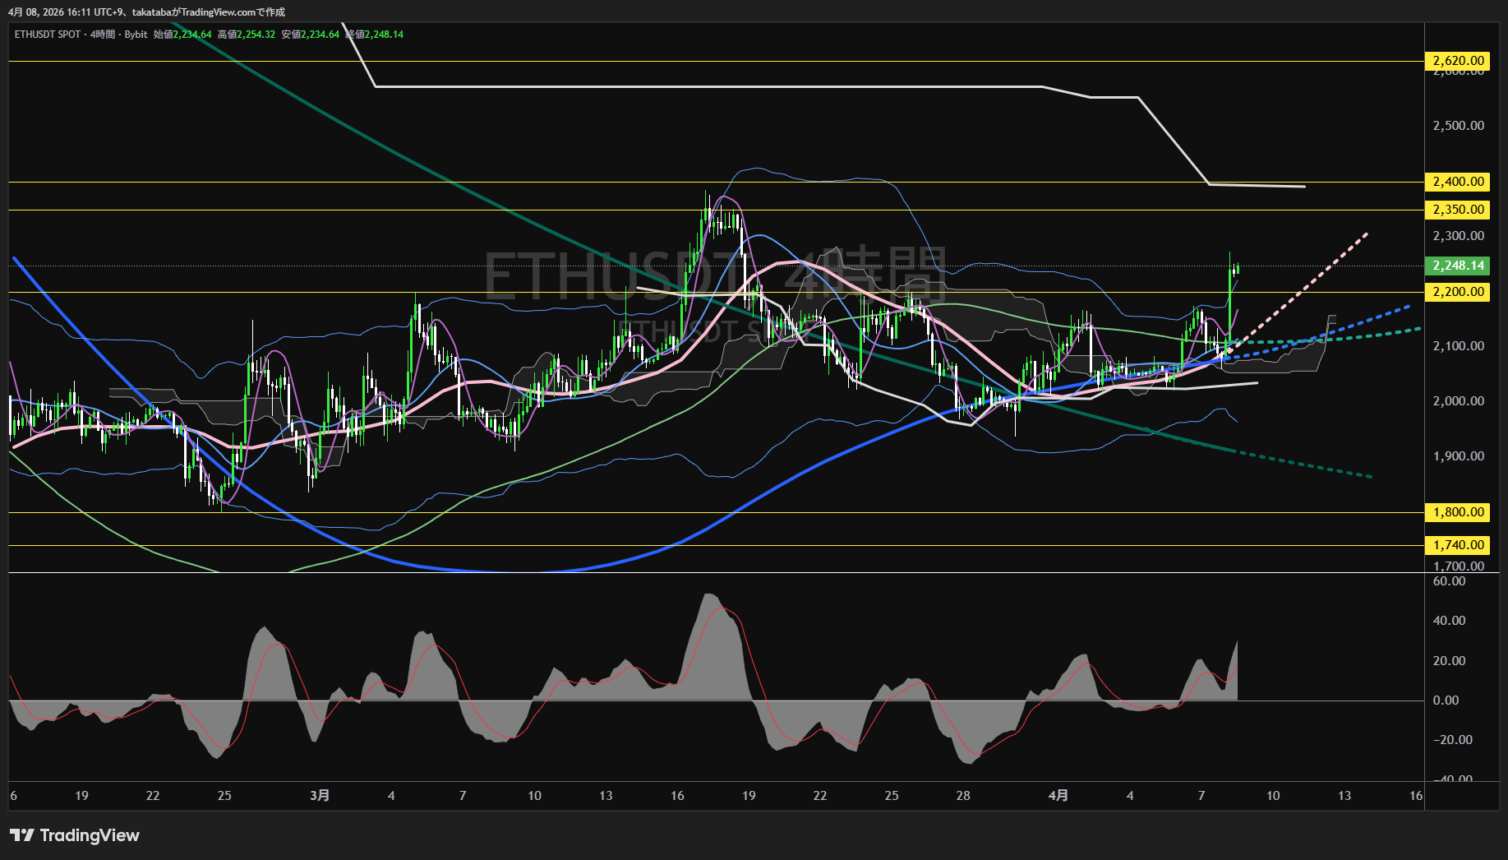Click the ETHUSDT SPOT symbol legend
Viewport: 1508px width, 860px height.
click(x=48, y=35)
